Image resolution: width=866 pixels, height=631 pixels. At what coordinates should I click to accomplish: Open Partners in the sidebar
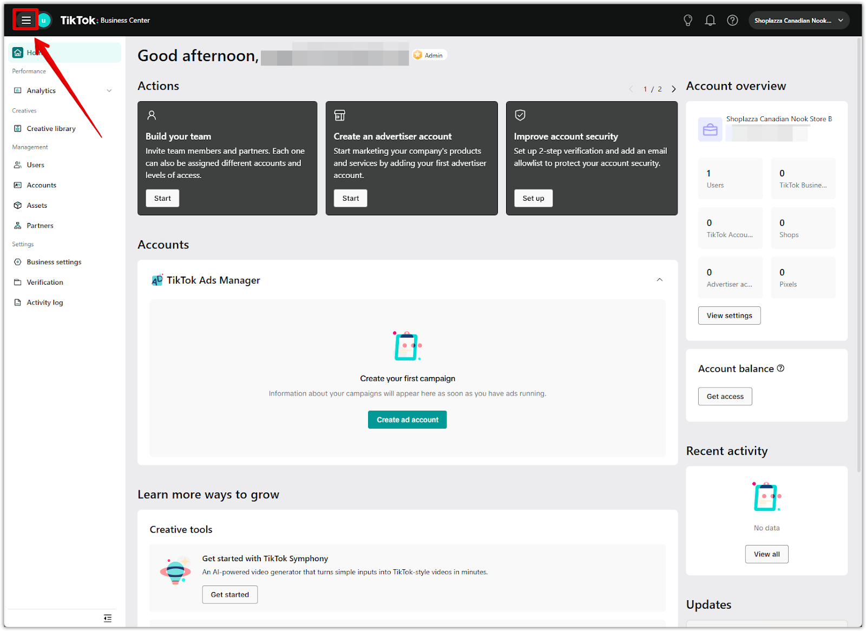(64, 226)
